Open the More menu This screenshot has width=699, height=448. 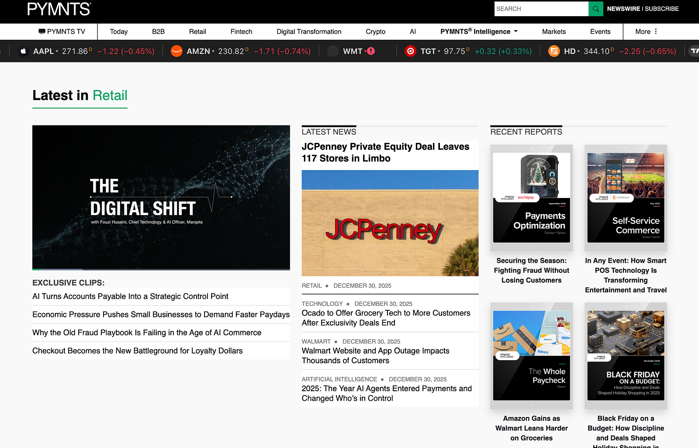pos(647,31)
